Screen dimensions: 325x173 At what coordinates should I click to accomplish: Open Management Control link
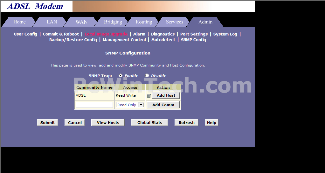click(x=124, y=40)
